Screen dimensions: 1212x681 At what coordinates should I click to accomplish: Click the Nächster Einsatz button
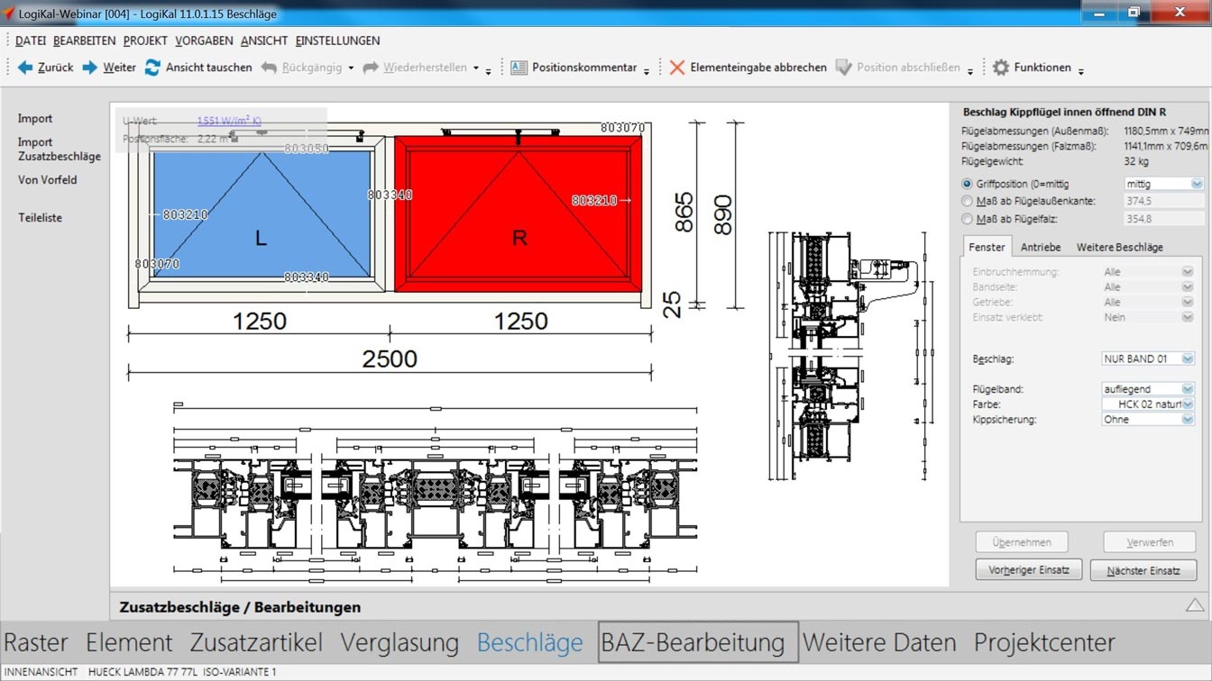point(1143,570)
